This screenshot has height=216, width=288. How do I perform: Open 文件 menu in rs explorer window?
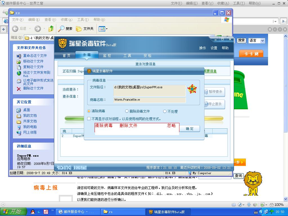click(18, 20)
